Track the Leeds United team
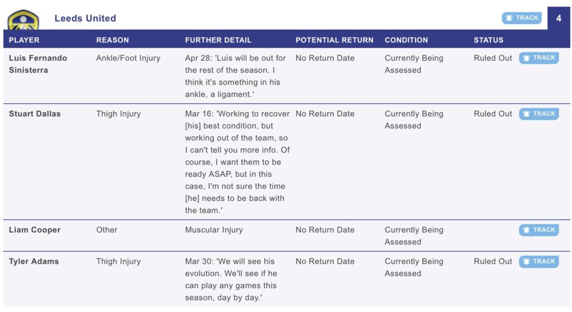The height and width of the screenshot is (312, 572). point(522,18)
